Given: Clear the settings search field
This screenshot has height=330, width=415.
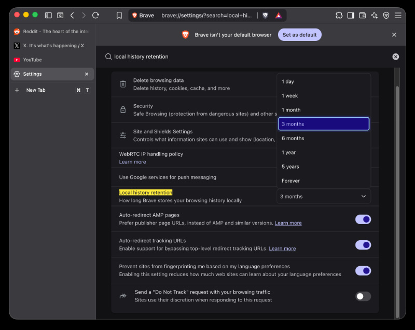Looking at the screenshot, I should [x=395, y=57].
